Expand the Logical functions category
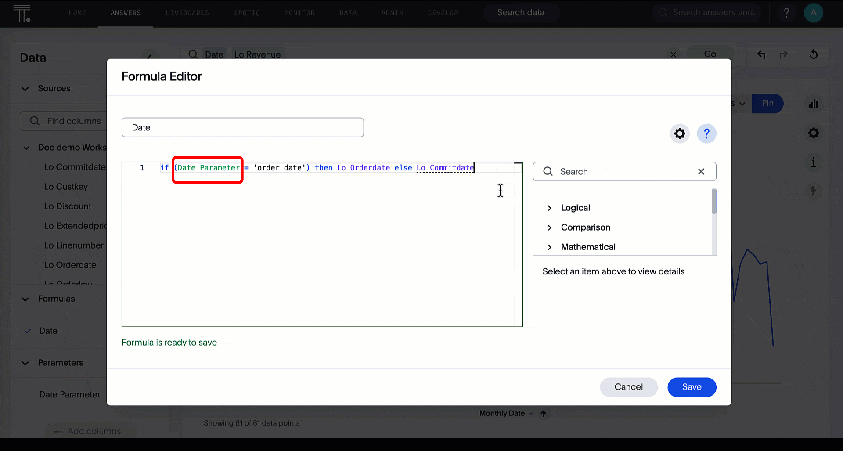843x451 pixels. point(550,208)
